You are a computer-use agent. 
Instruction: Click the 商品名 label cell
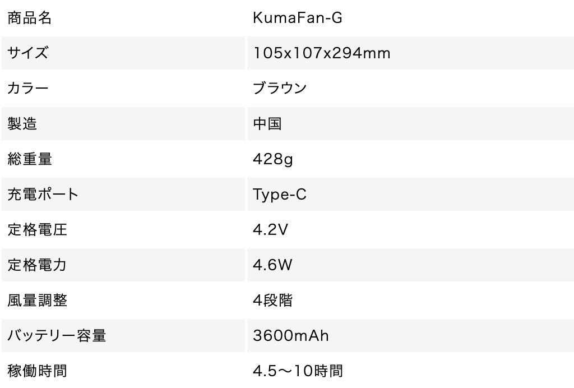[30, 18]
